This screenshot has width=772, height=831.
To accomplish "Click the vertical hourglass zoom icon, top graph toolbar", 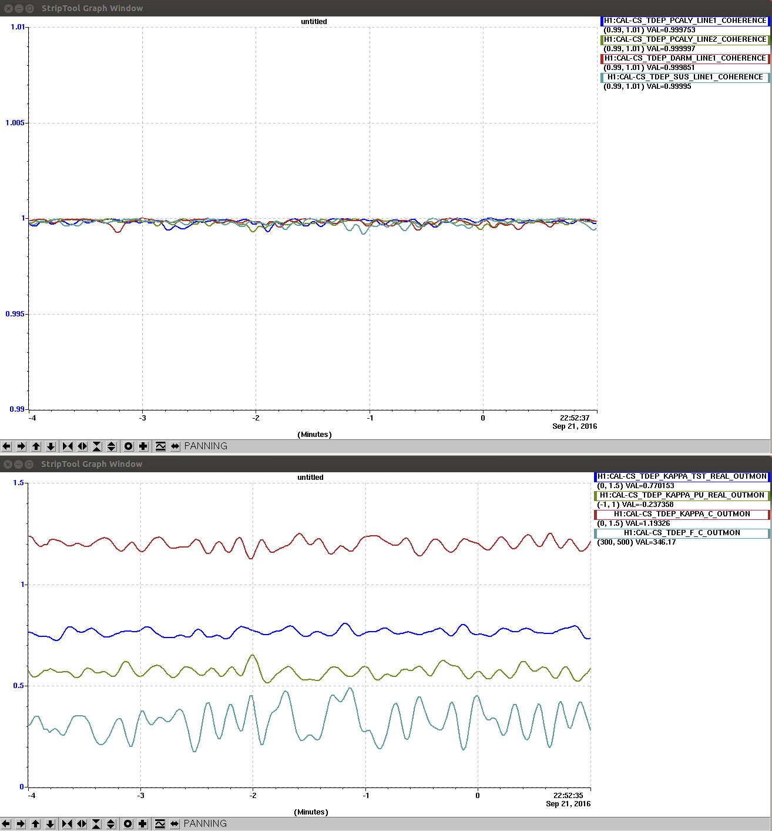I will (x=97, y=446).
